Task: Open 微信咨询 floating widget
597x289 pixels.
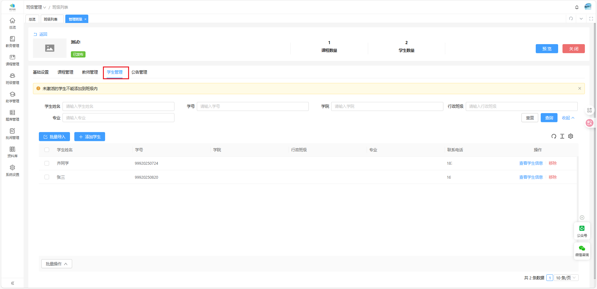Action: coord(582,251)
